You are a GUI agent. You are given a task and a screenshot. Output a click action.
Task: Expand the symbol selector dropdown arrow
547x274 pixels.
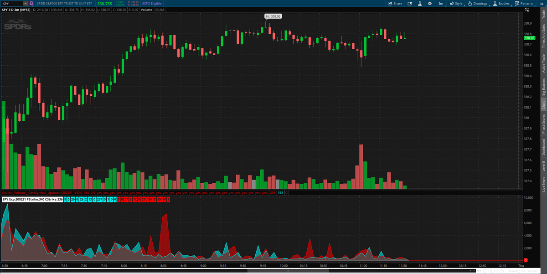click(x=26, y=3)
